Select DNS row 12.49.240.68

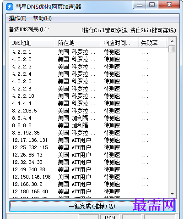[88, 169]
